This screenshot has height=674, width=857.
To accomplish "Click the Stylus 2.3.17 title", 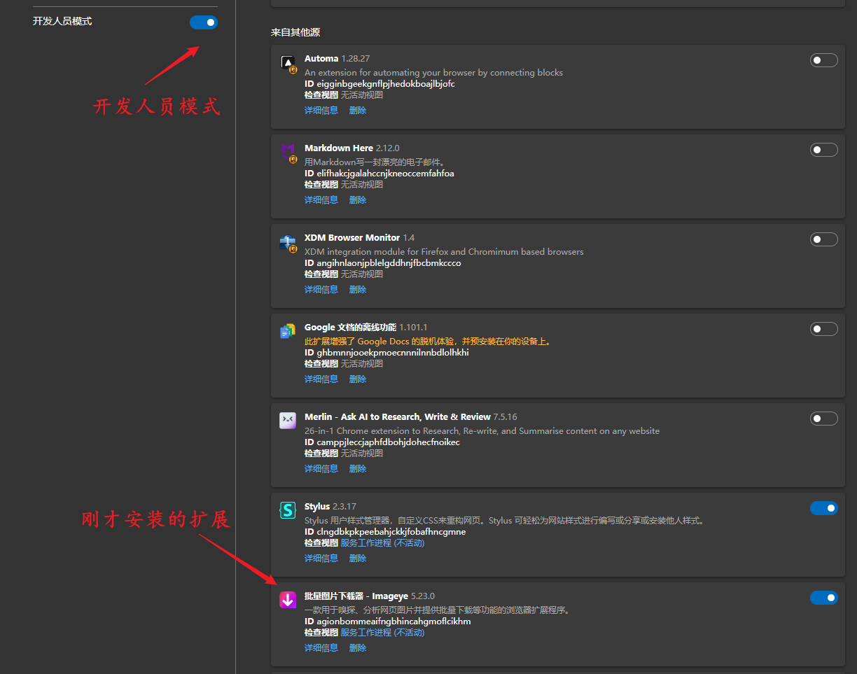I will [330, 507].
